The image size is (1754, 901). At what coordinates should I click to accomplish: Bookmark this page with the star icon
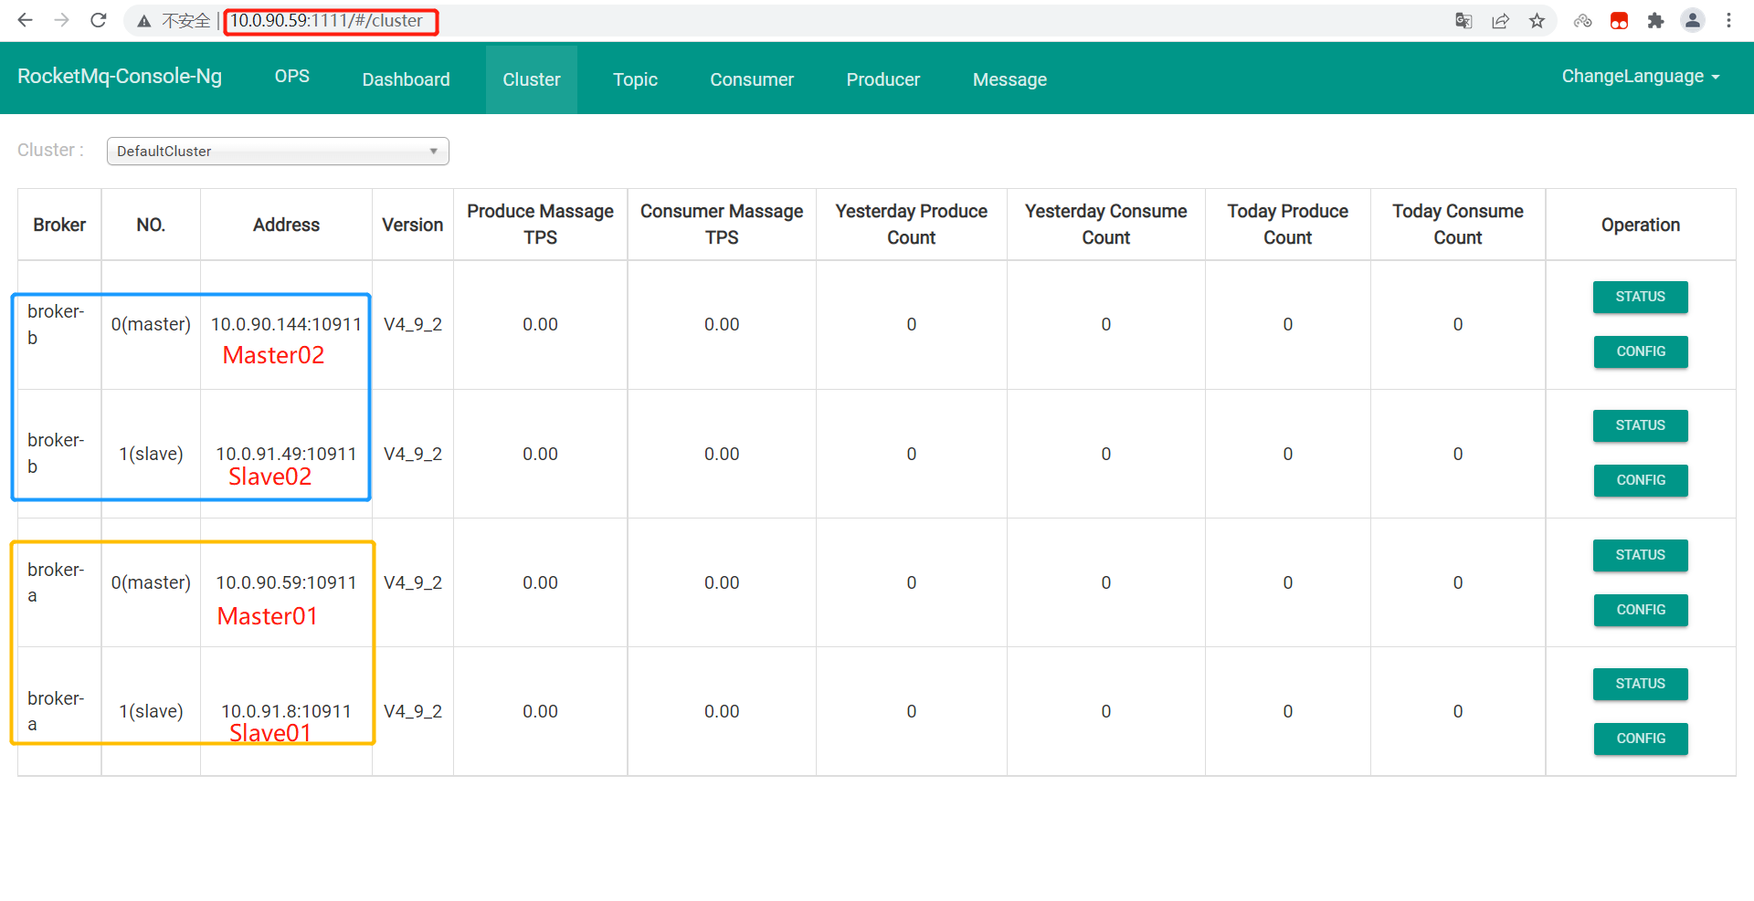(1537, 21)
